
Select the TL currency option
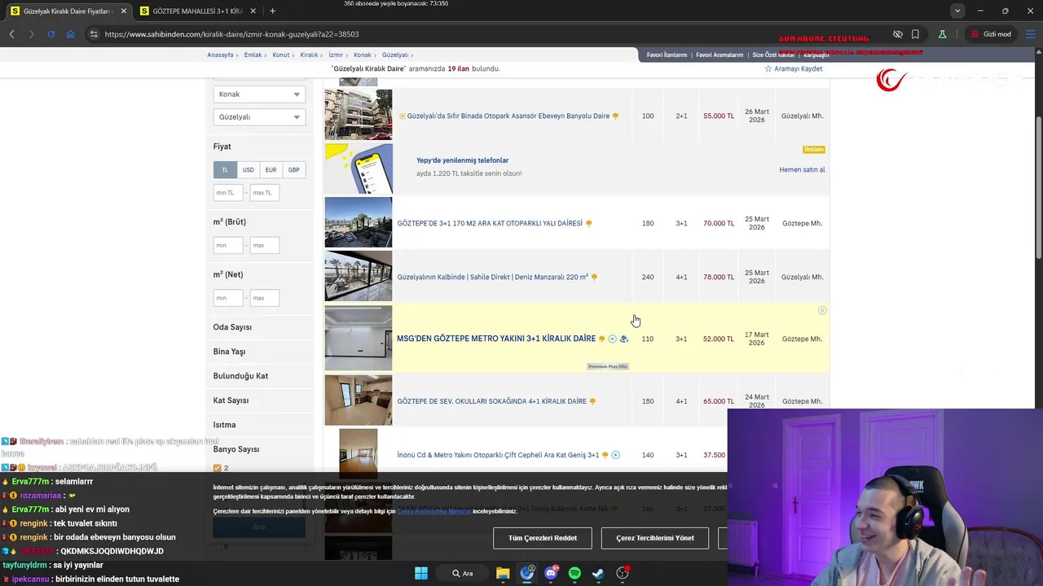pos(225,170)
